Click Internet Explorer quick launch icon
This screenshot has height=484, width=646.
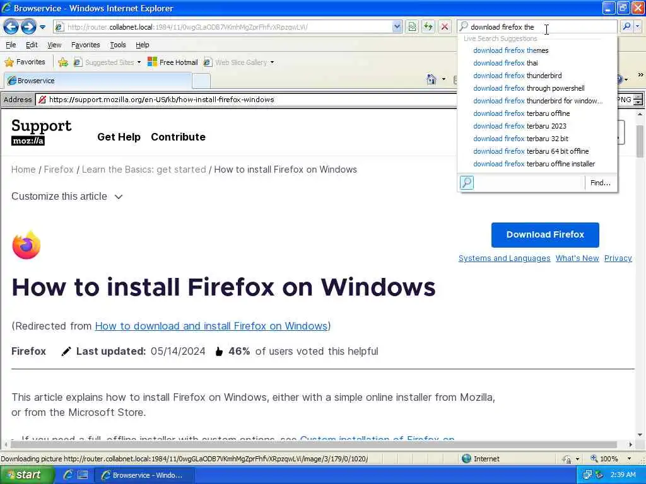(x=68, y=475)
